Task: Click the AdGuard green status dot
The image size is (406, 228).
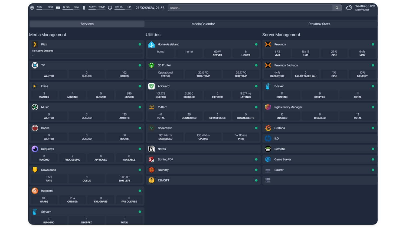Action: 256,86
